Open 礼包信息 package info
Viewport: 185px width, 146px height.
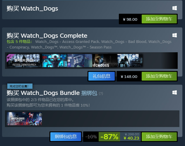tap(102, 76)
